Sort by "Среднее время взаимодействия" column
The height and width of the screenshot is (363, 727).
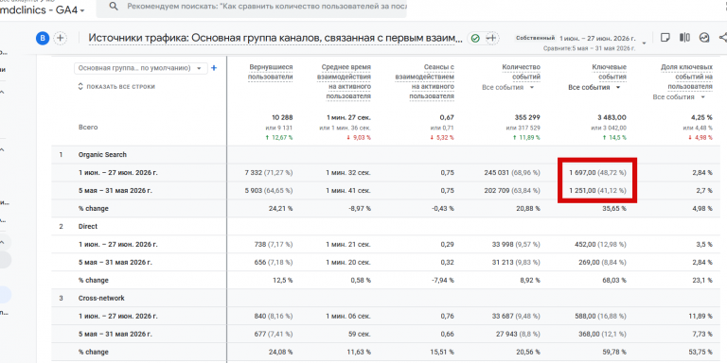pyautogui.click(x=344, y=82)
